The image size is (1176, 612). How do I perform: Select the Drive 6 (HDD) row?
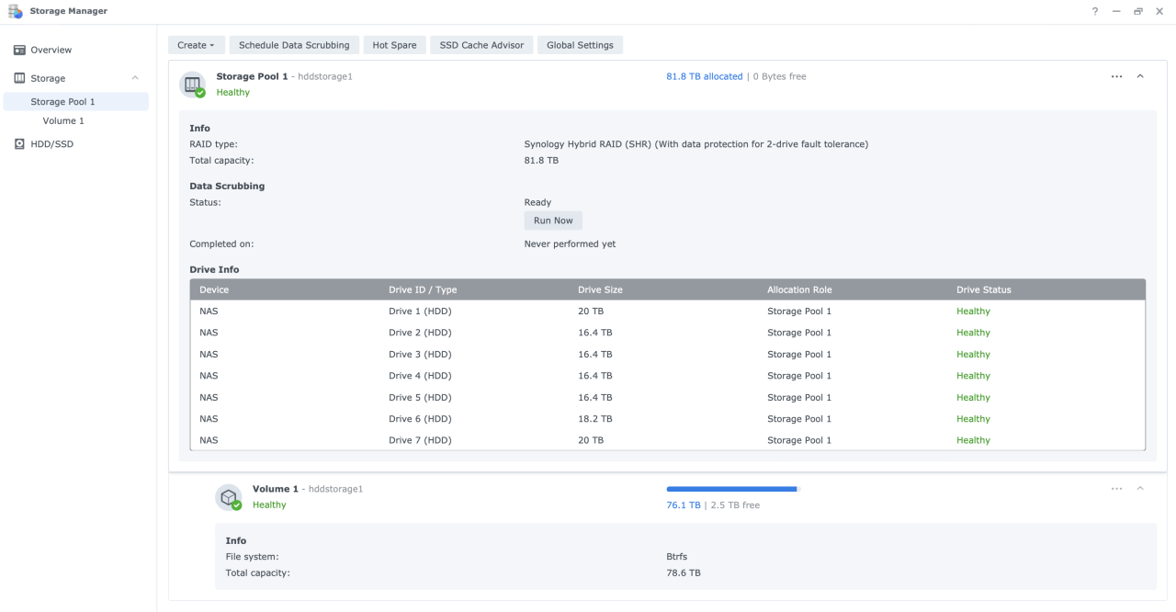[x=667, y=419]
